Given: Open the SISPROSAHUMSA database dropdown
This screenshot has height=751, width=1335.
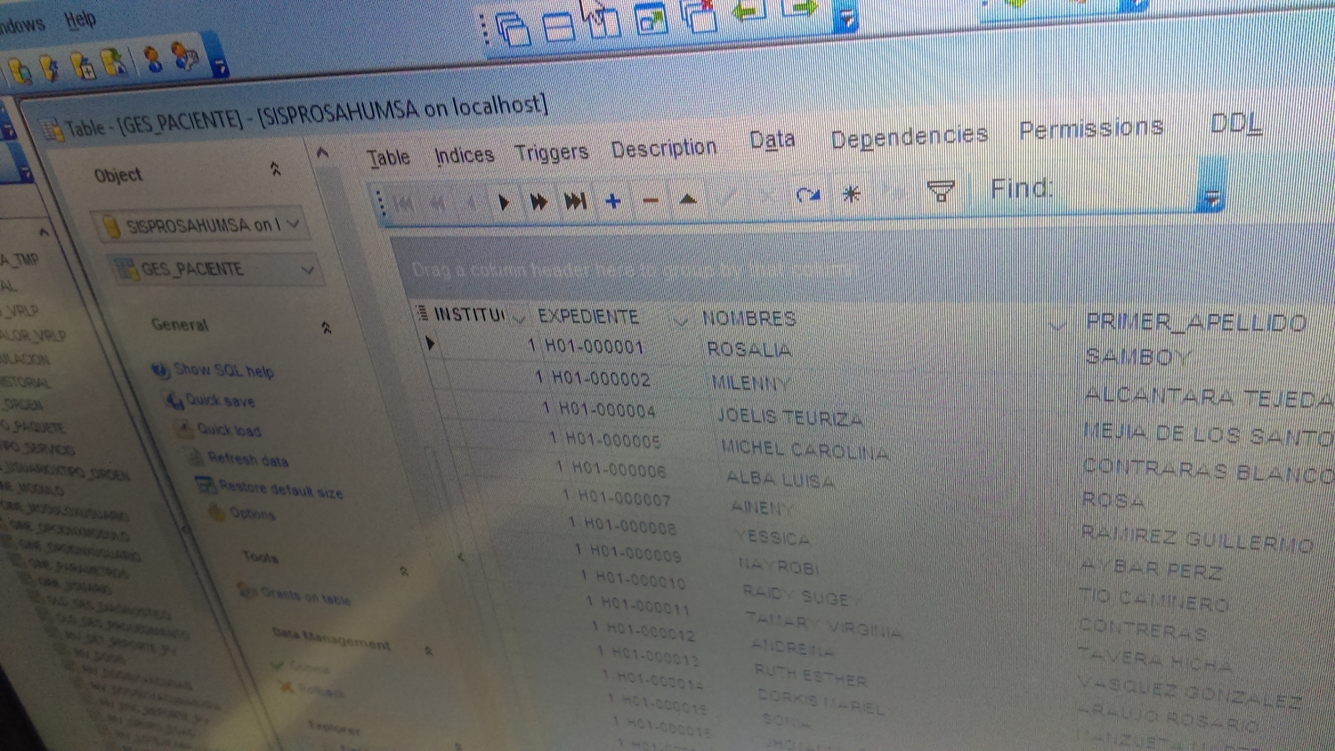Looking at the screenshot, I should pyautogui.click(x=293, y=223).
